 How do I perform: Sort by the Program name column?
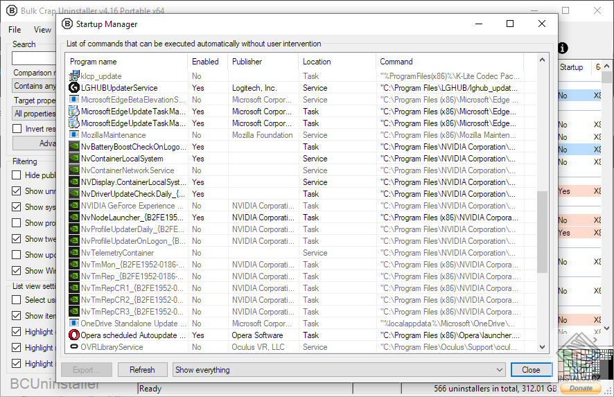(x=127, y=62)
